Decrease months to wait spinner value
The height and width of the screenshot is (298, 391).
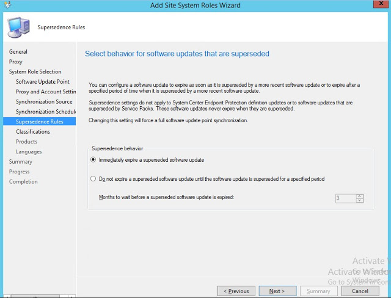(360, 200)
